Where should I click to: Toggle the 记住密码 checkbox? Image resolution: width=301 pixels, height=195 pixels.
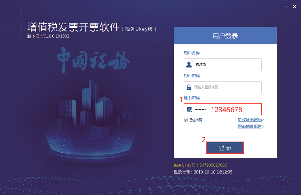coord(185,120)
